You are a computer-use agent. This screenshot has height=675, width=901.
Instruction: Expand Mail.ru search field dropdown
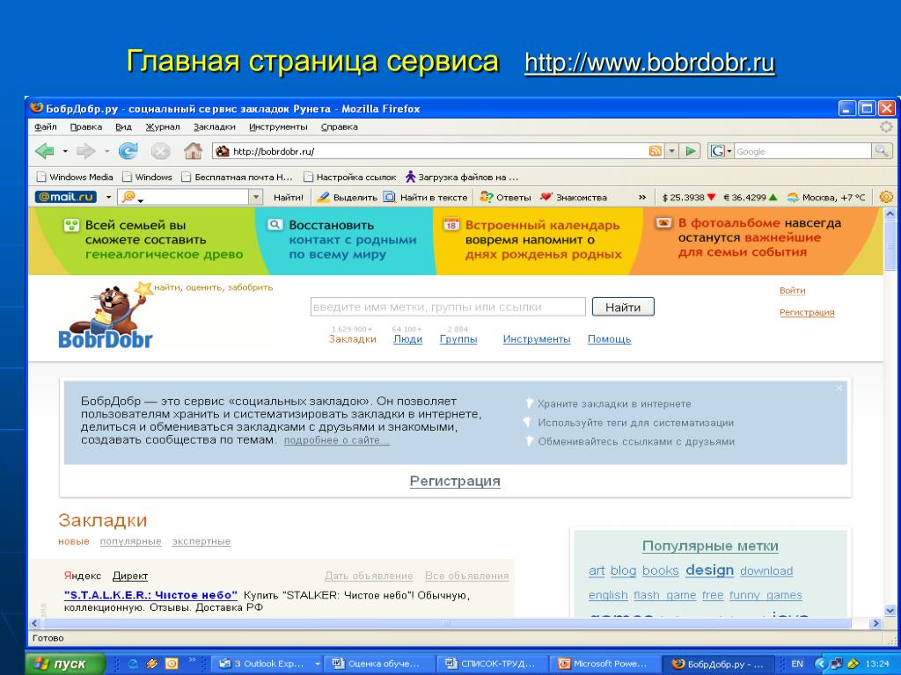pos(256,197)
